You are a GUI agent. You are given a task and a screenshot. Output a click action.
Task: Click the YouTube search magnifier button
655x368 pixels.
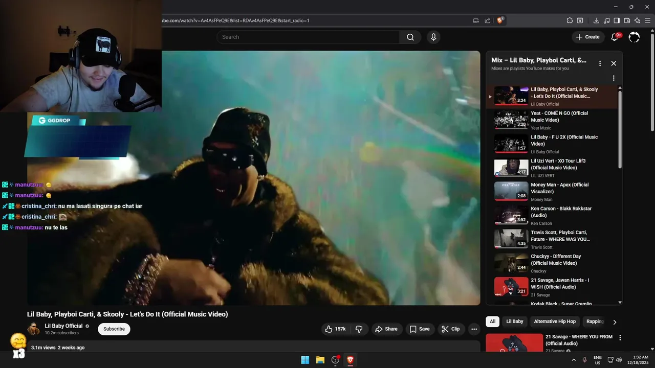410,37
